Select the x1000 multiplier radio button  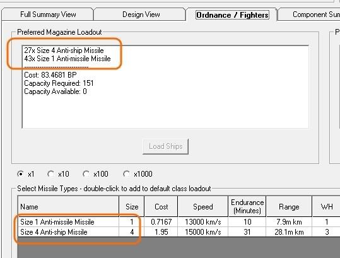point(138,174)
